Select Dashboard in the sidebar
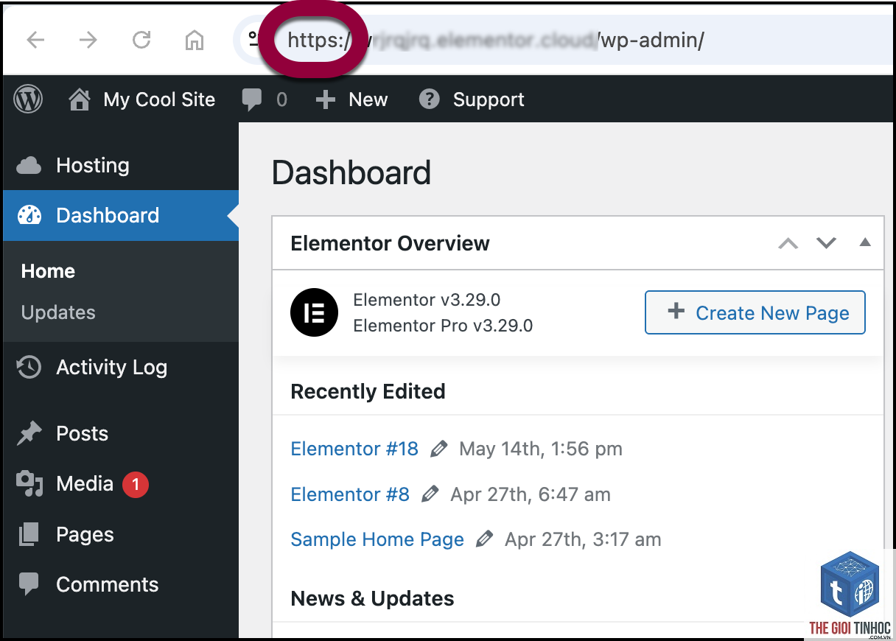Image resolution: width=896 pixels, height=641 pixels. (119, 215)
